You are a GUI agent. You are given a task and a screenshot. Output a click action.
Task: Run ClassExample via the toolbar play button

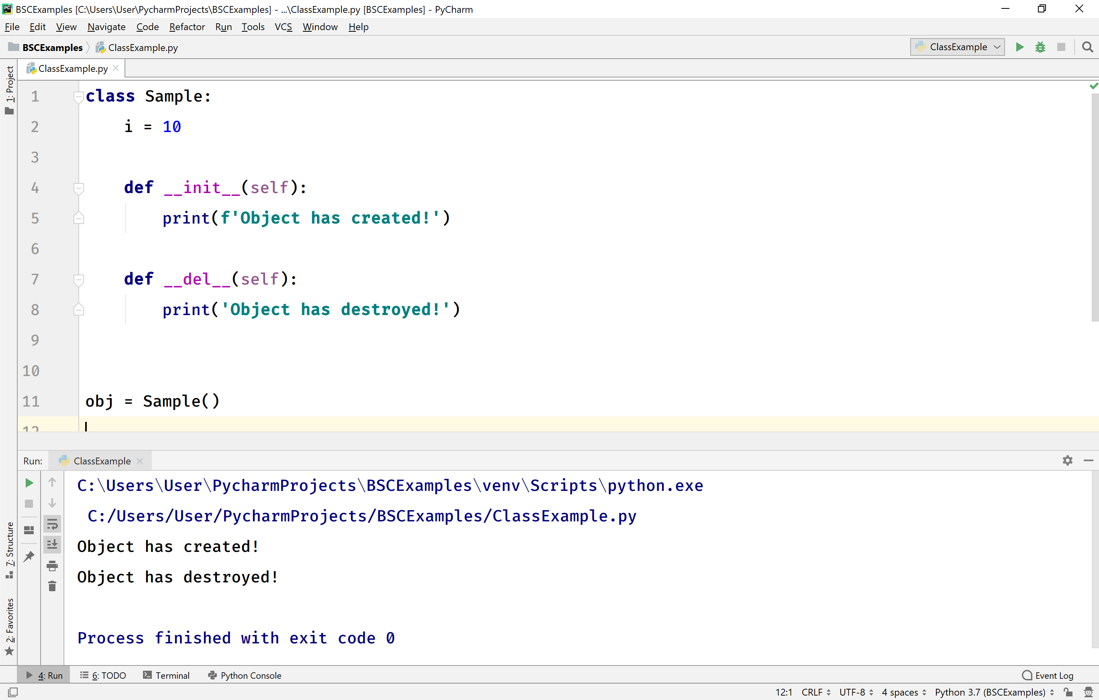click(x=1019, y=47)
